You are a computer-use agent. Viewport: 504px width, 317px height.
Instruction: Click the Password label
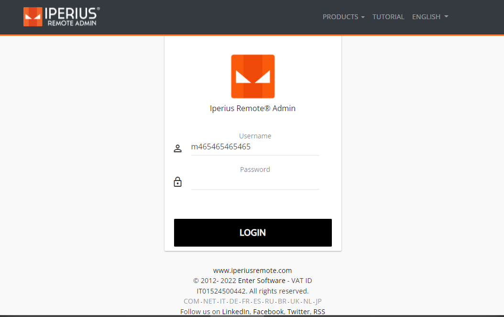[255, 170]
